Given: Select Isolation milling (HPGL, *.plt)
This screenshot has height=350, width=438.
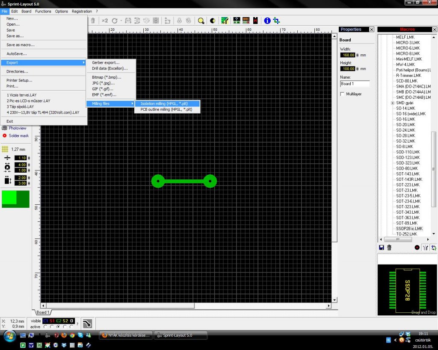Looking at the screenshot, I should point(167,104).
